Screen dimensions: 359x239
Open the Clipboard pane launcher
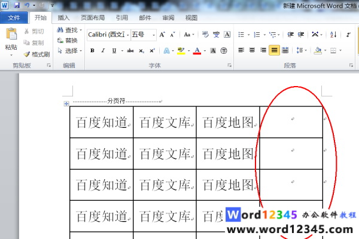point(49,65)
